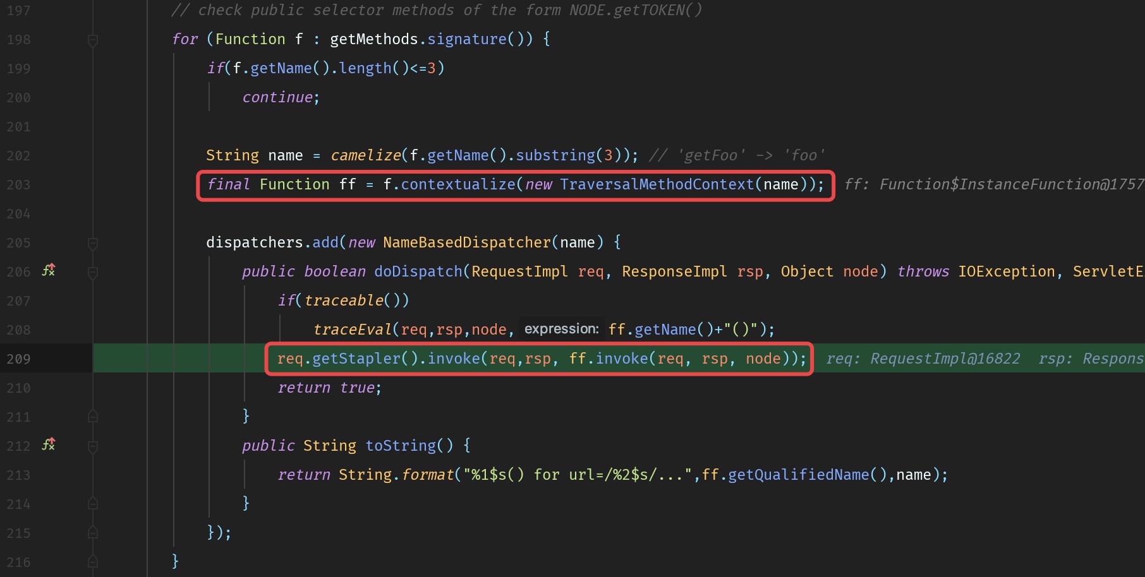Click 'IOException' in the throws clause
The height and width of the screenshot is (577, 1145).
pos(1007,271)
